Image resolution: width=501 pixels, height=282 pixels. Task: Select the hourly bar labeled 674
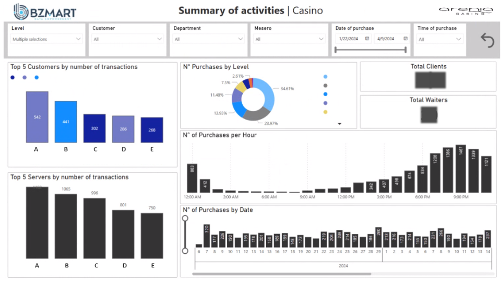tap(410, 181)
